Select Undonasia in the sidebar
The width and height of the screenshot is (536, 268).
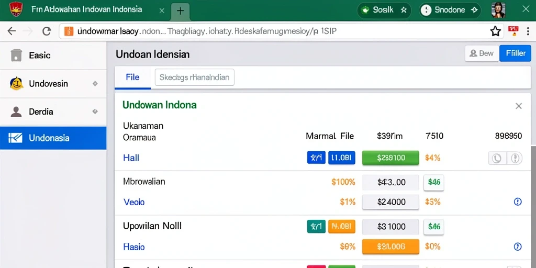coord(53,138)
